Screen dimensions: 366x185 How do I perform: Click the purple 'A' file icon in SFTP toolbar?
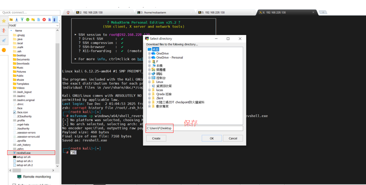click(49, 20)
